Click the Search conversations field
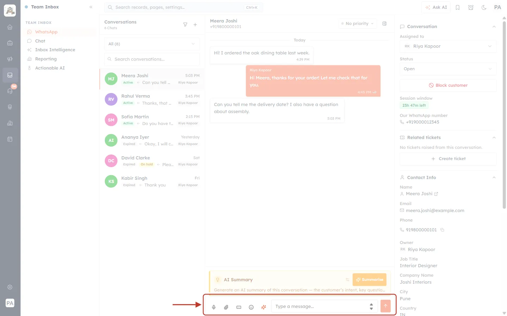This screenshot has height=316, width=507. point(152,59)
